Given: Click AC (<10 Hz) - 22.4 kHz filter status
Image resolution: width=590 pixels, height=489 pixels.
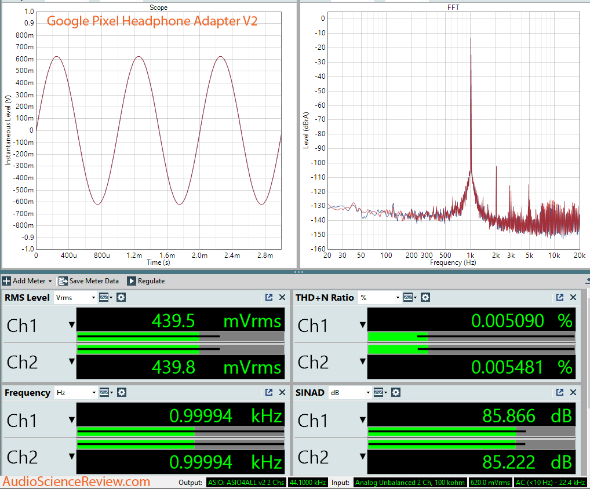Looking at the screenshot, I should [x=550, y=483].
